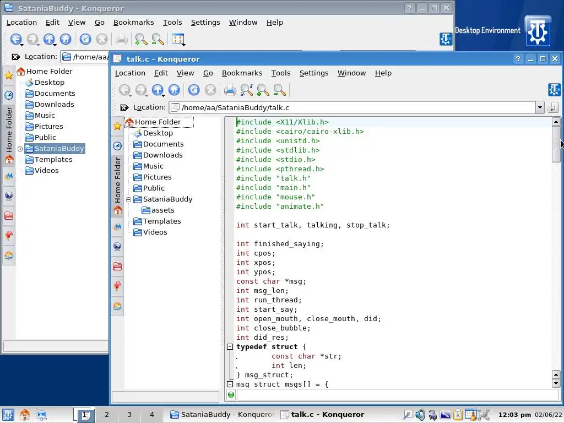Click green status indicator below code view
564x423 pixels.
click(231, 395)
